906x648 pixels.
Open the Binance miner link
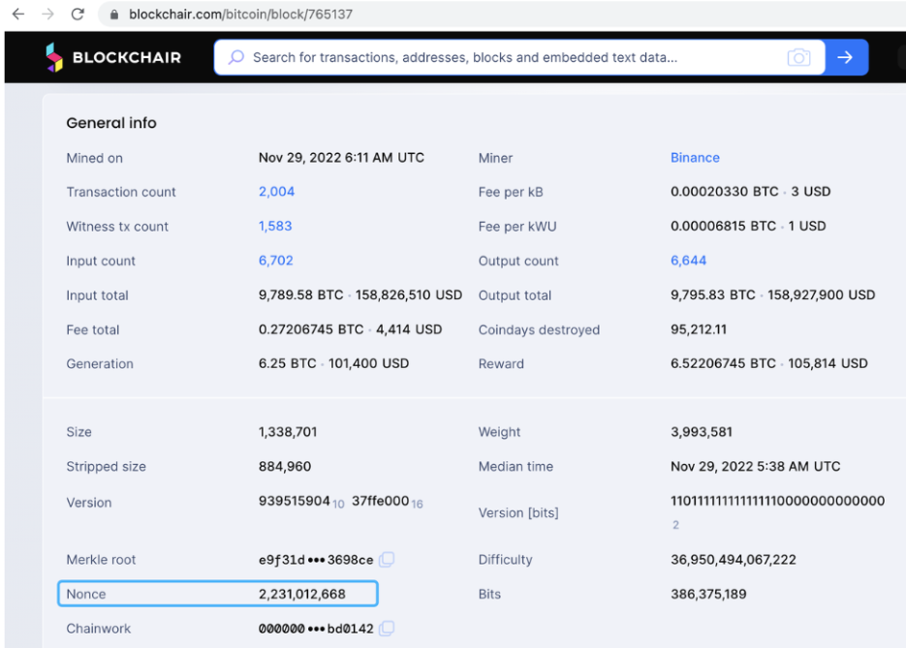coord(695,158)
